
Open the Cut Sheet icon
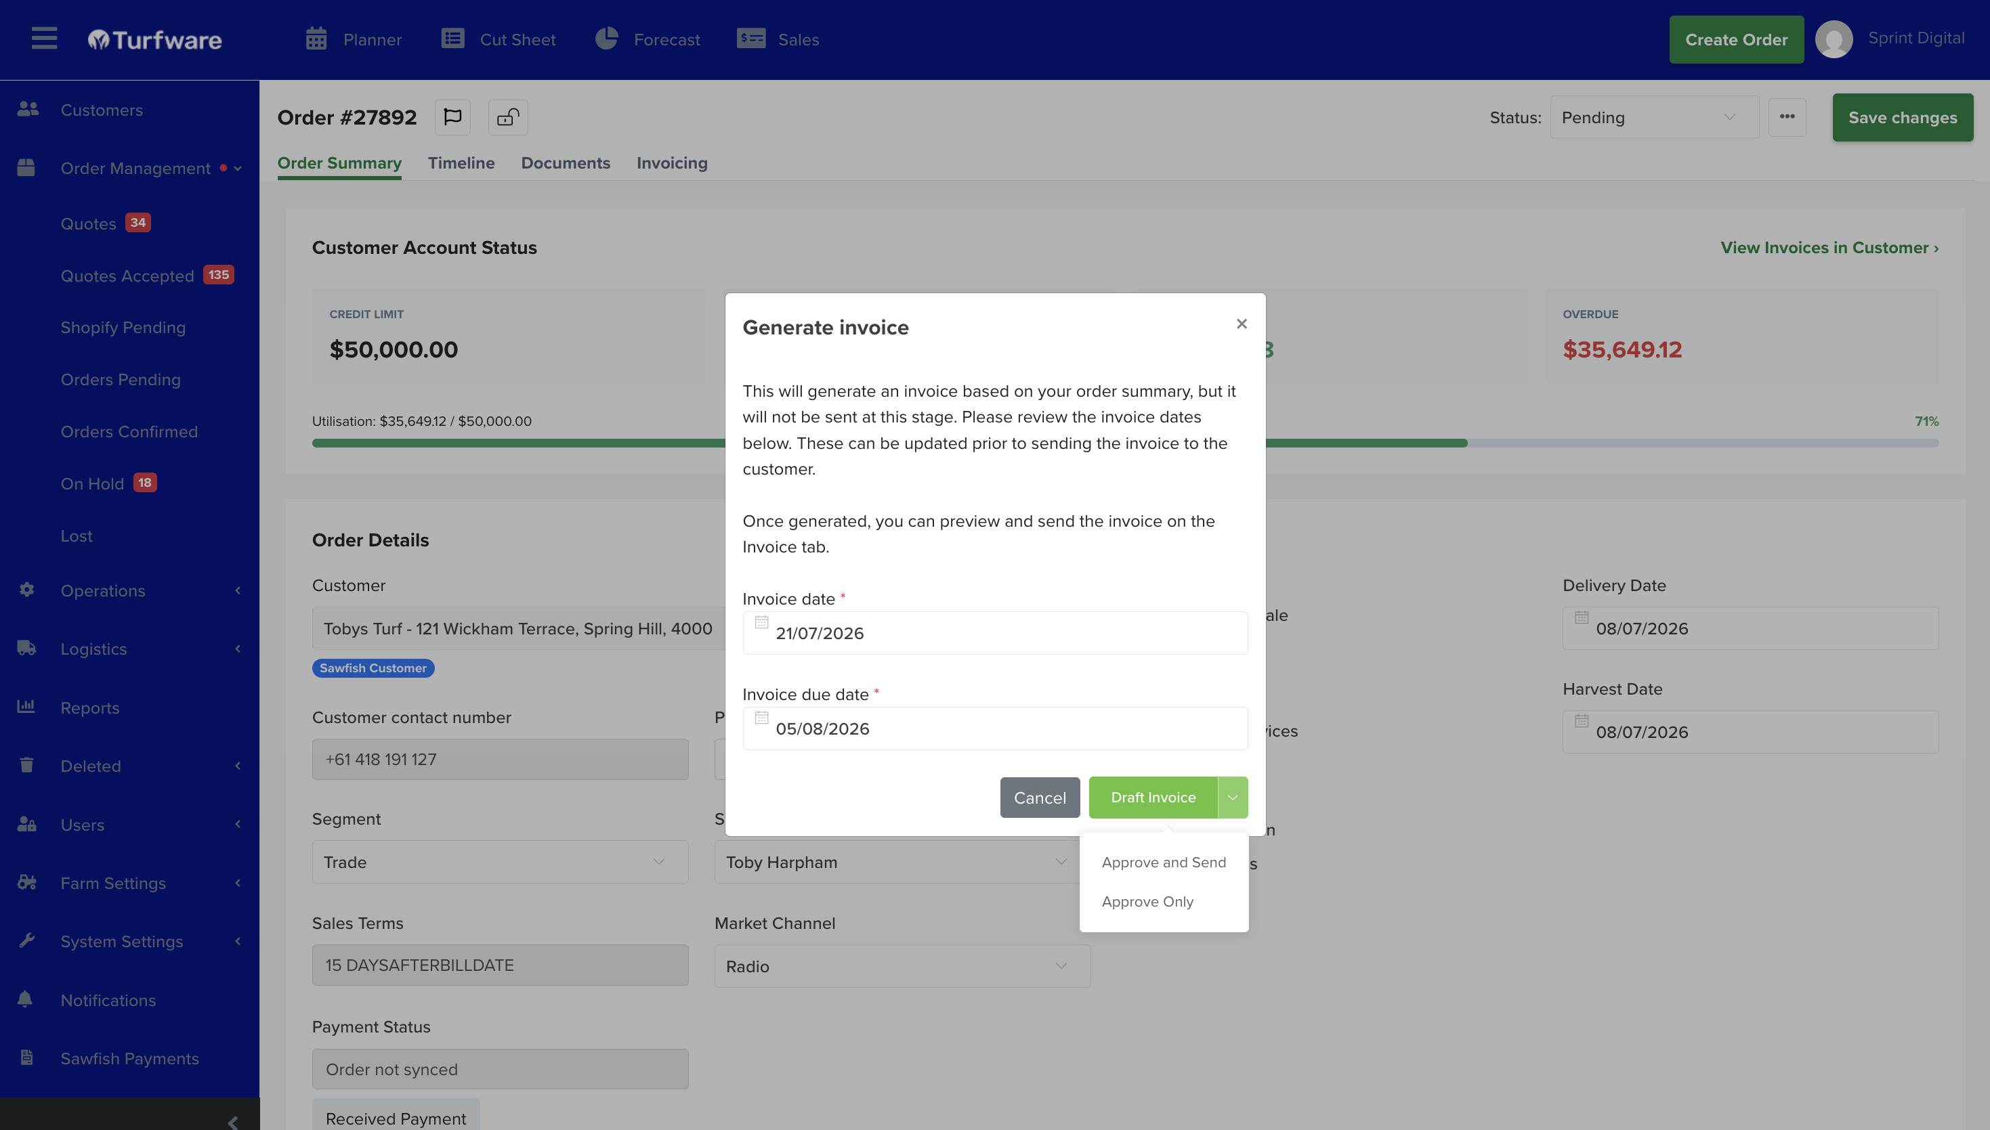(452, 38)
